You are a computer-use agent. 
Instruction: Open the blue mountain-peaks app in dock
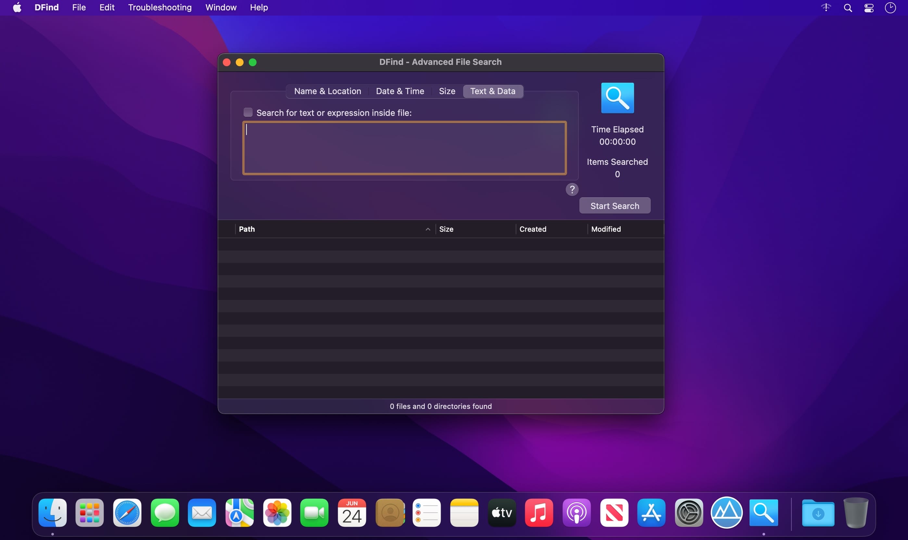pyautogui.click(x=726, y=513)
